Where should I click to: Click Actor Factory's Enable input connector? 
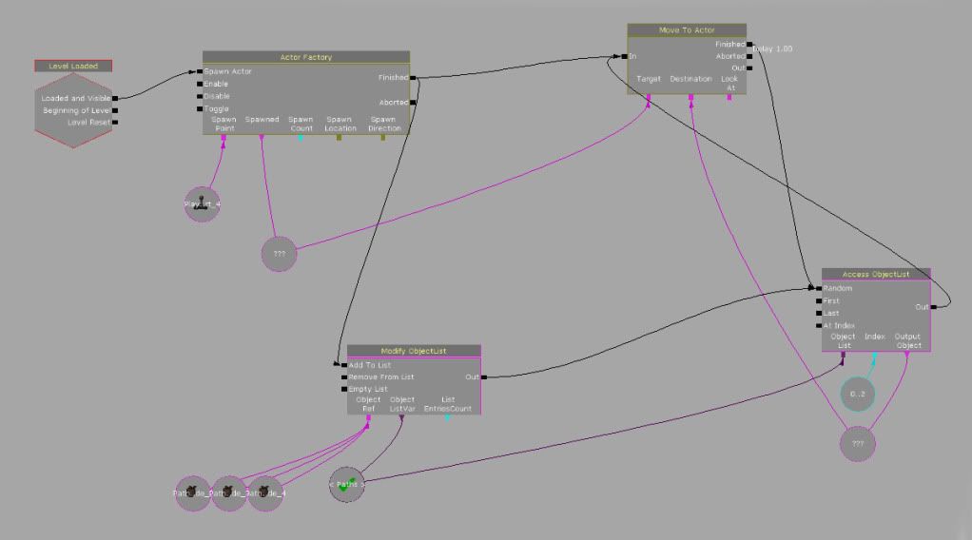tap(200, 84)
